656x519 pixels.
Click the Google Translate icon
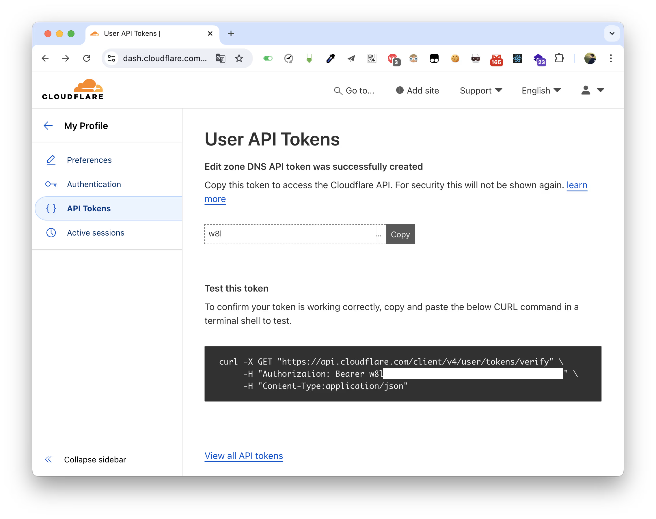tap(220, 58)
